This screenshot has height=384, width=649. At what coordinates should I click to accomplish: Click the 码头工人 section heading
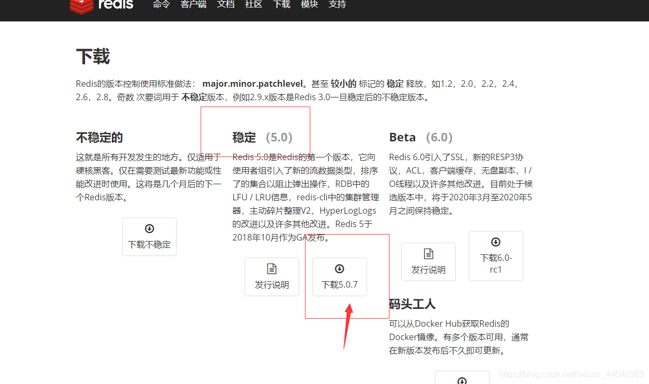[x=413, y=304]
